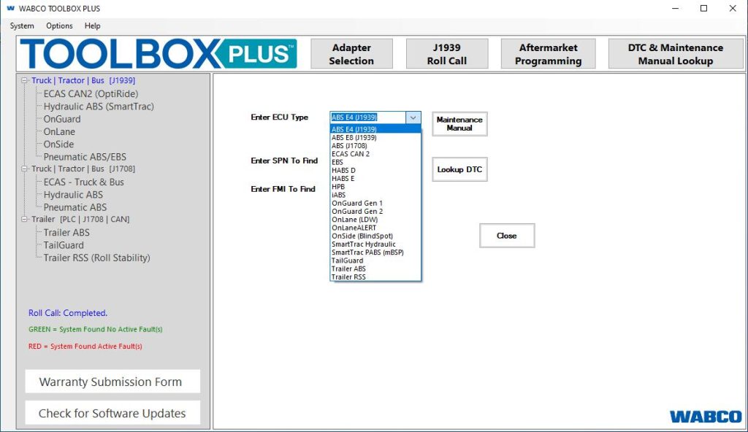Click the ECU Type dropdown arrow
The image size is (748, 432).
413,117
